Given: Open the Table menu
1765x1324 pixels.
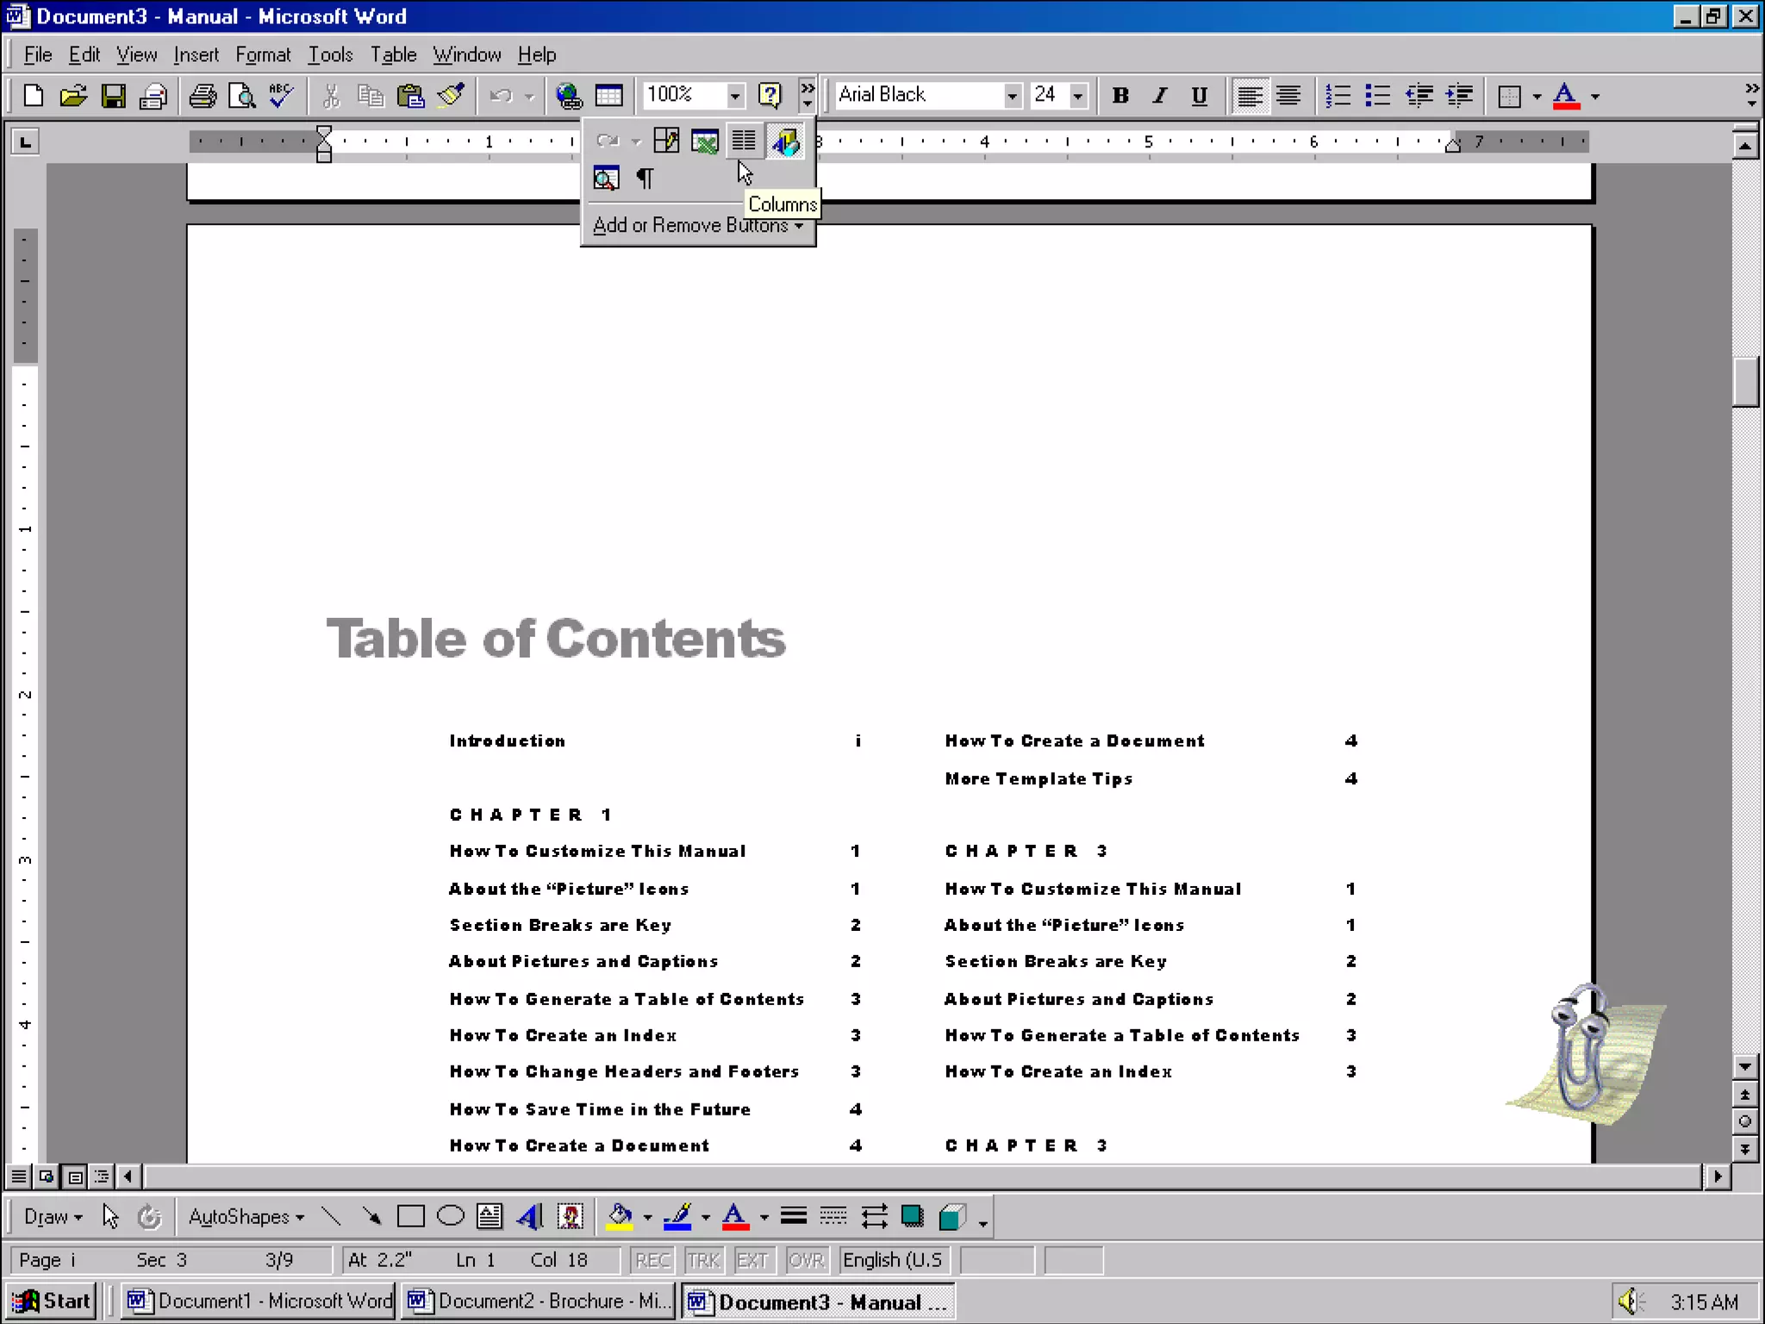Looking at the screenshot, I should click(393, 55).
